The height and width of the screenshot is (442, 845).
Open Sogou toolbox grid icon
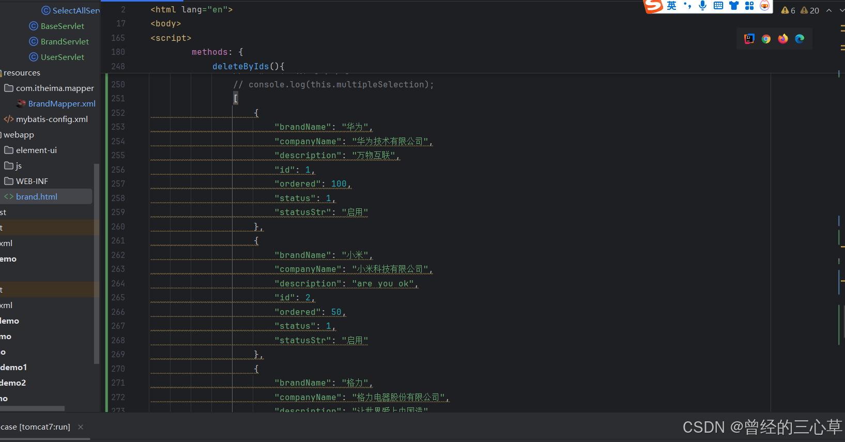click(x=749, y=6)
